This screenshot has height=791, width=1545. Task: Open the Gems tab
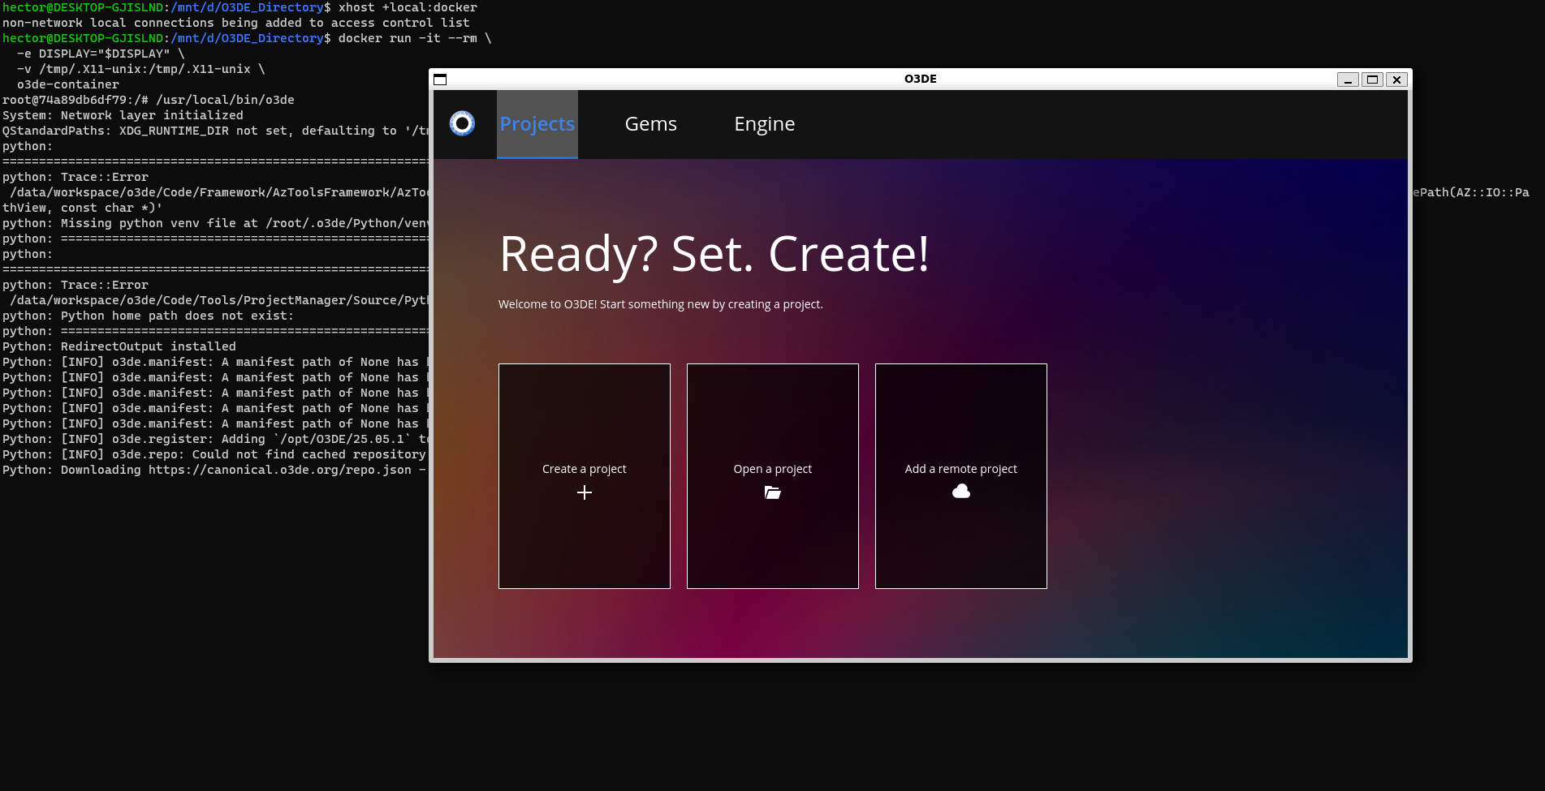click(650, 124)
